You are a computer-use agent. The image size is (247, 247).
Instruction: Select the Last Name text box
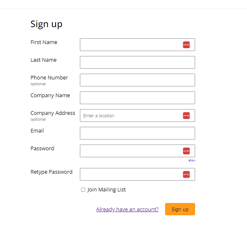tap(137, 63)
